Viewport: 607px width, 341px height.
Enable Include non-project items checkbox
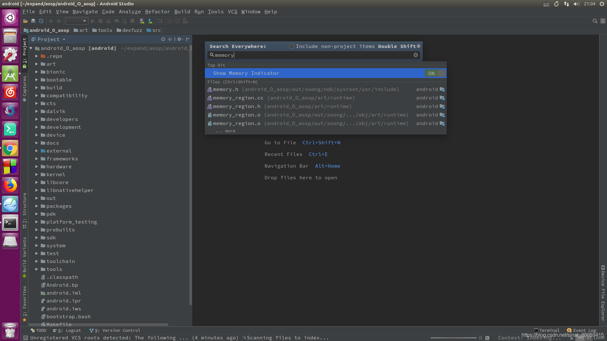291,46
